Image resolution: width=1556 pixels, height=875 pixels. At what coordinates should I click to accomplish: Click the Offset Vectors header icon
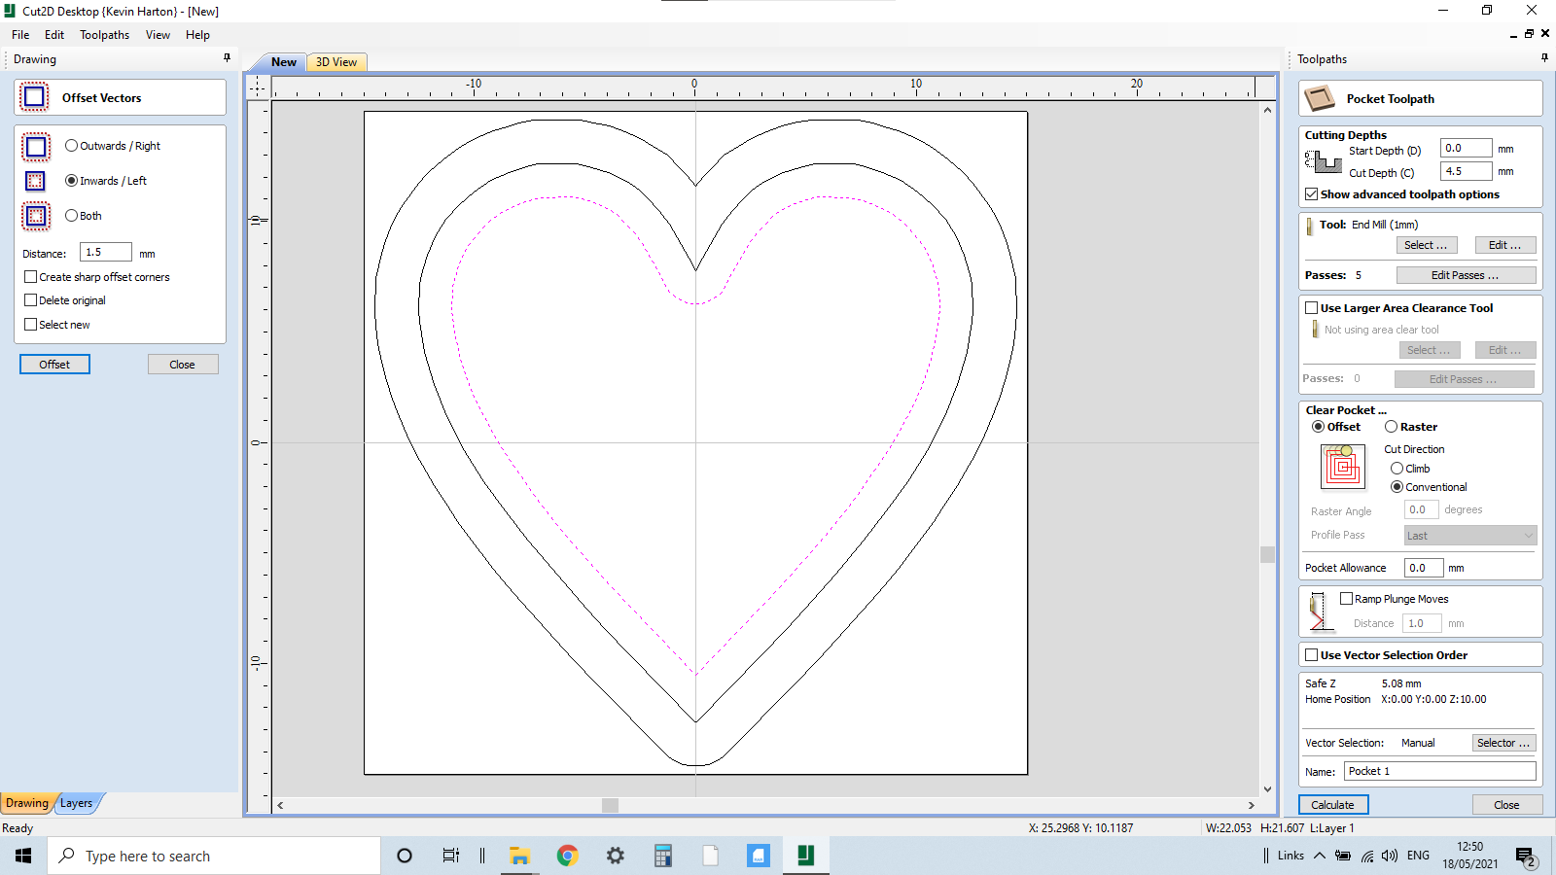tap(35, 97)
